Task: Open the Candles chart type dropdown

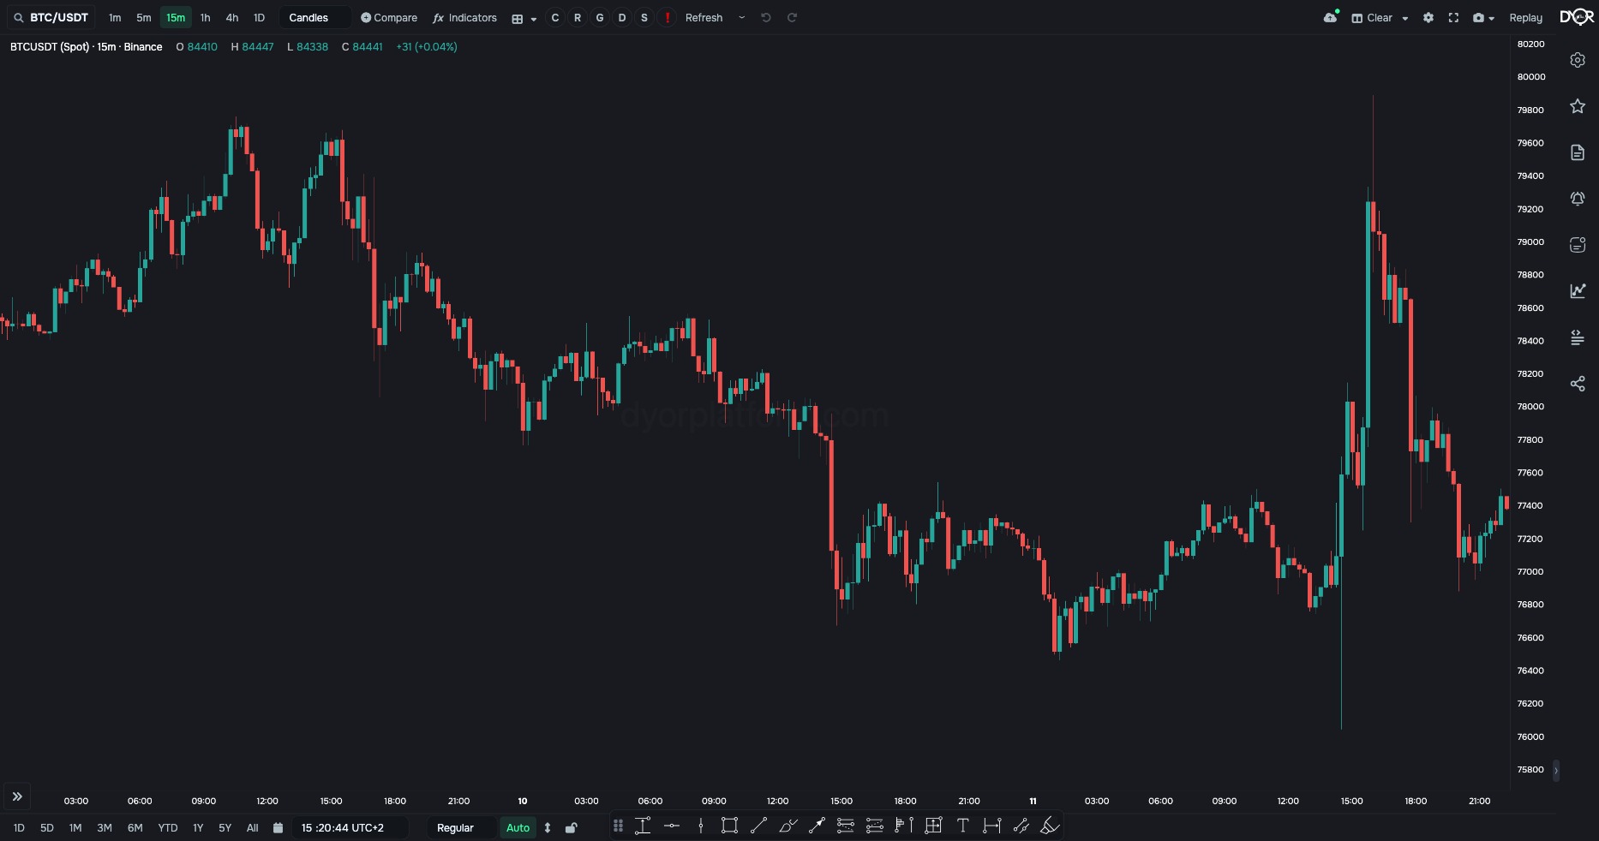Action: click(314, 17)
